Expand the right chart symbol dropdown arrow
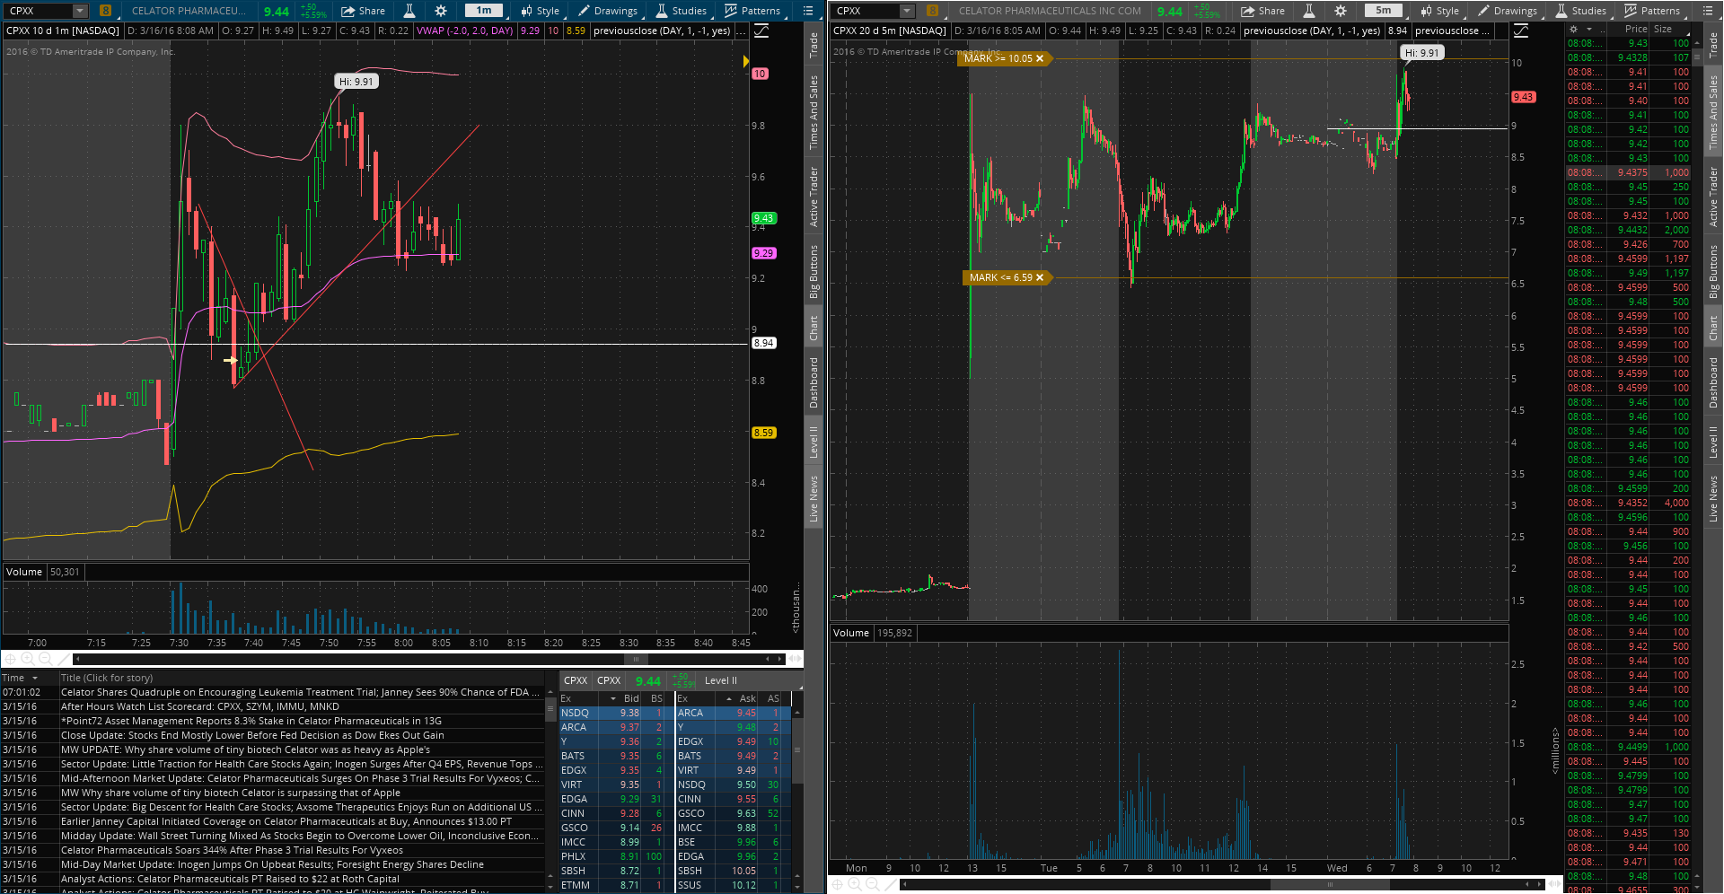The image size is (1724, 894). click(x=907, y=11)
